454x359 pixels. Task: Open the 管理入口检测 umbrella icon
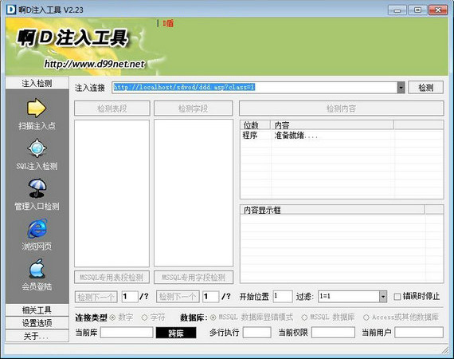pyautogui.click(x=37, y=188)
